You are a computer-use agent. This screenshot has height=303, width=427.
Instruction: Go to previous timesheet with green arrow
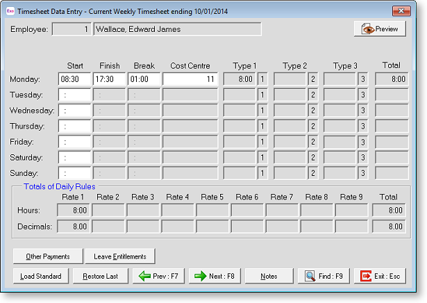[158, 276]
